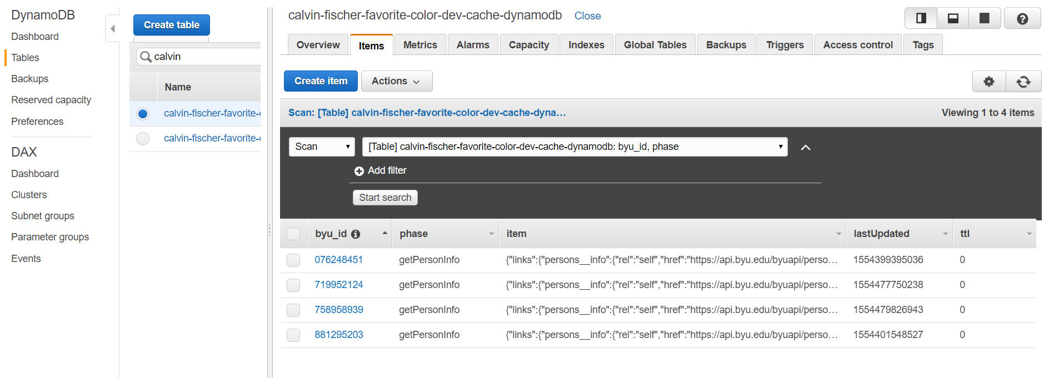
Task: Select the first calvin-fischer-favorite table radio button
Action: (143, 114)
